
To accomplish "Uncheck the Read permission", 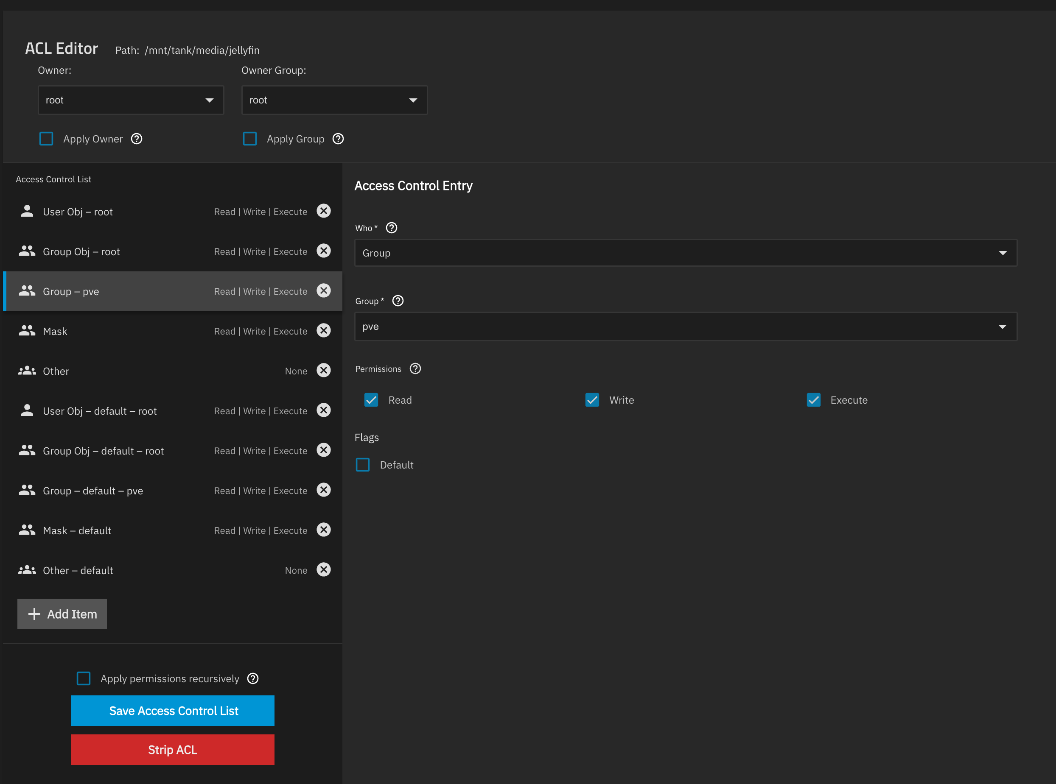I will tap(371, 400).
